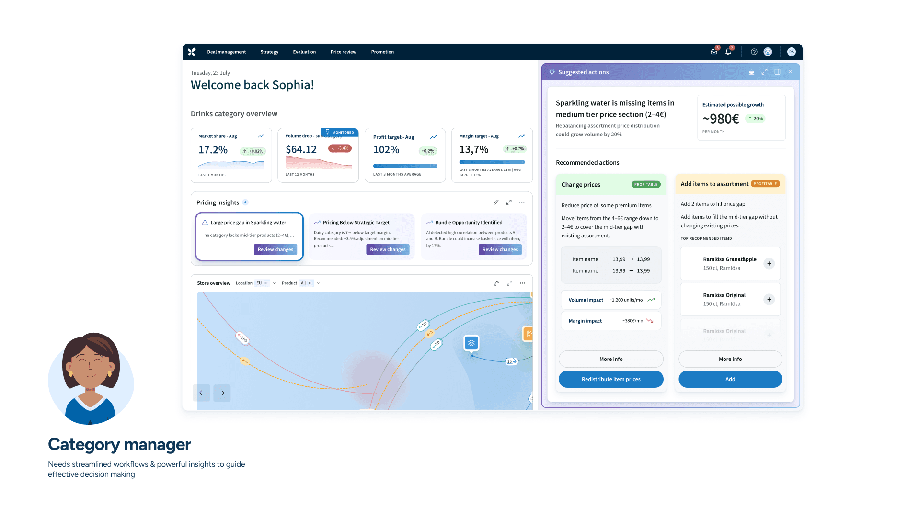Review changes for Pricing Below Strategic Target
Screen dimensions: 920x517
[388, 249]
